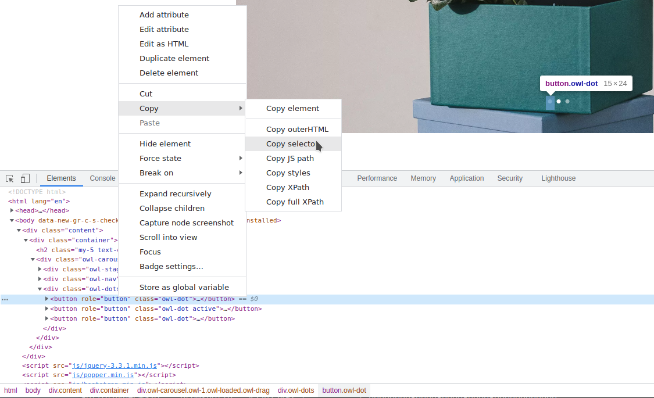Screen dimensions: 654x398
Task: Choose Scroll into view
Action: [x=183, y=238]
